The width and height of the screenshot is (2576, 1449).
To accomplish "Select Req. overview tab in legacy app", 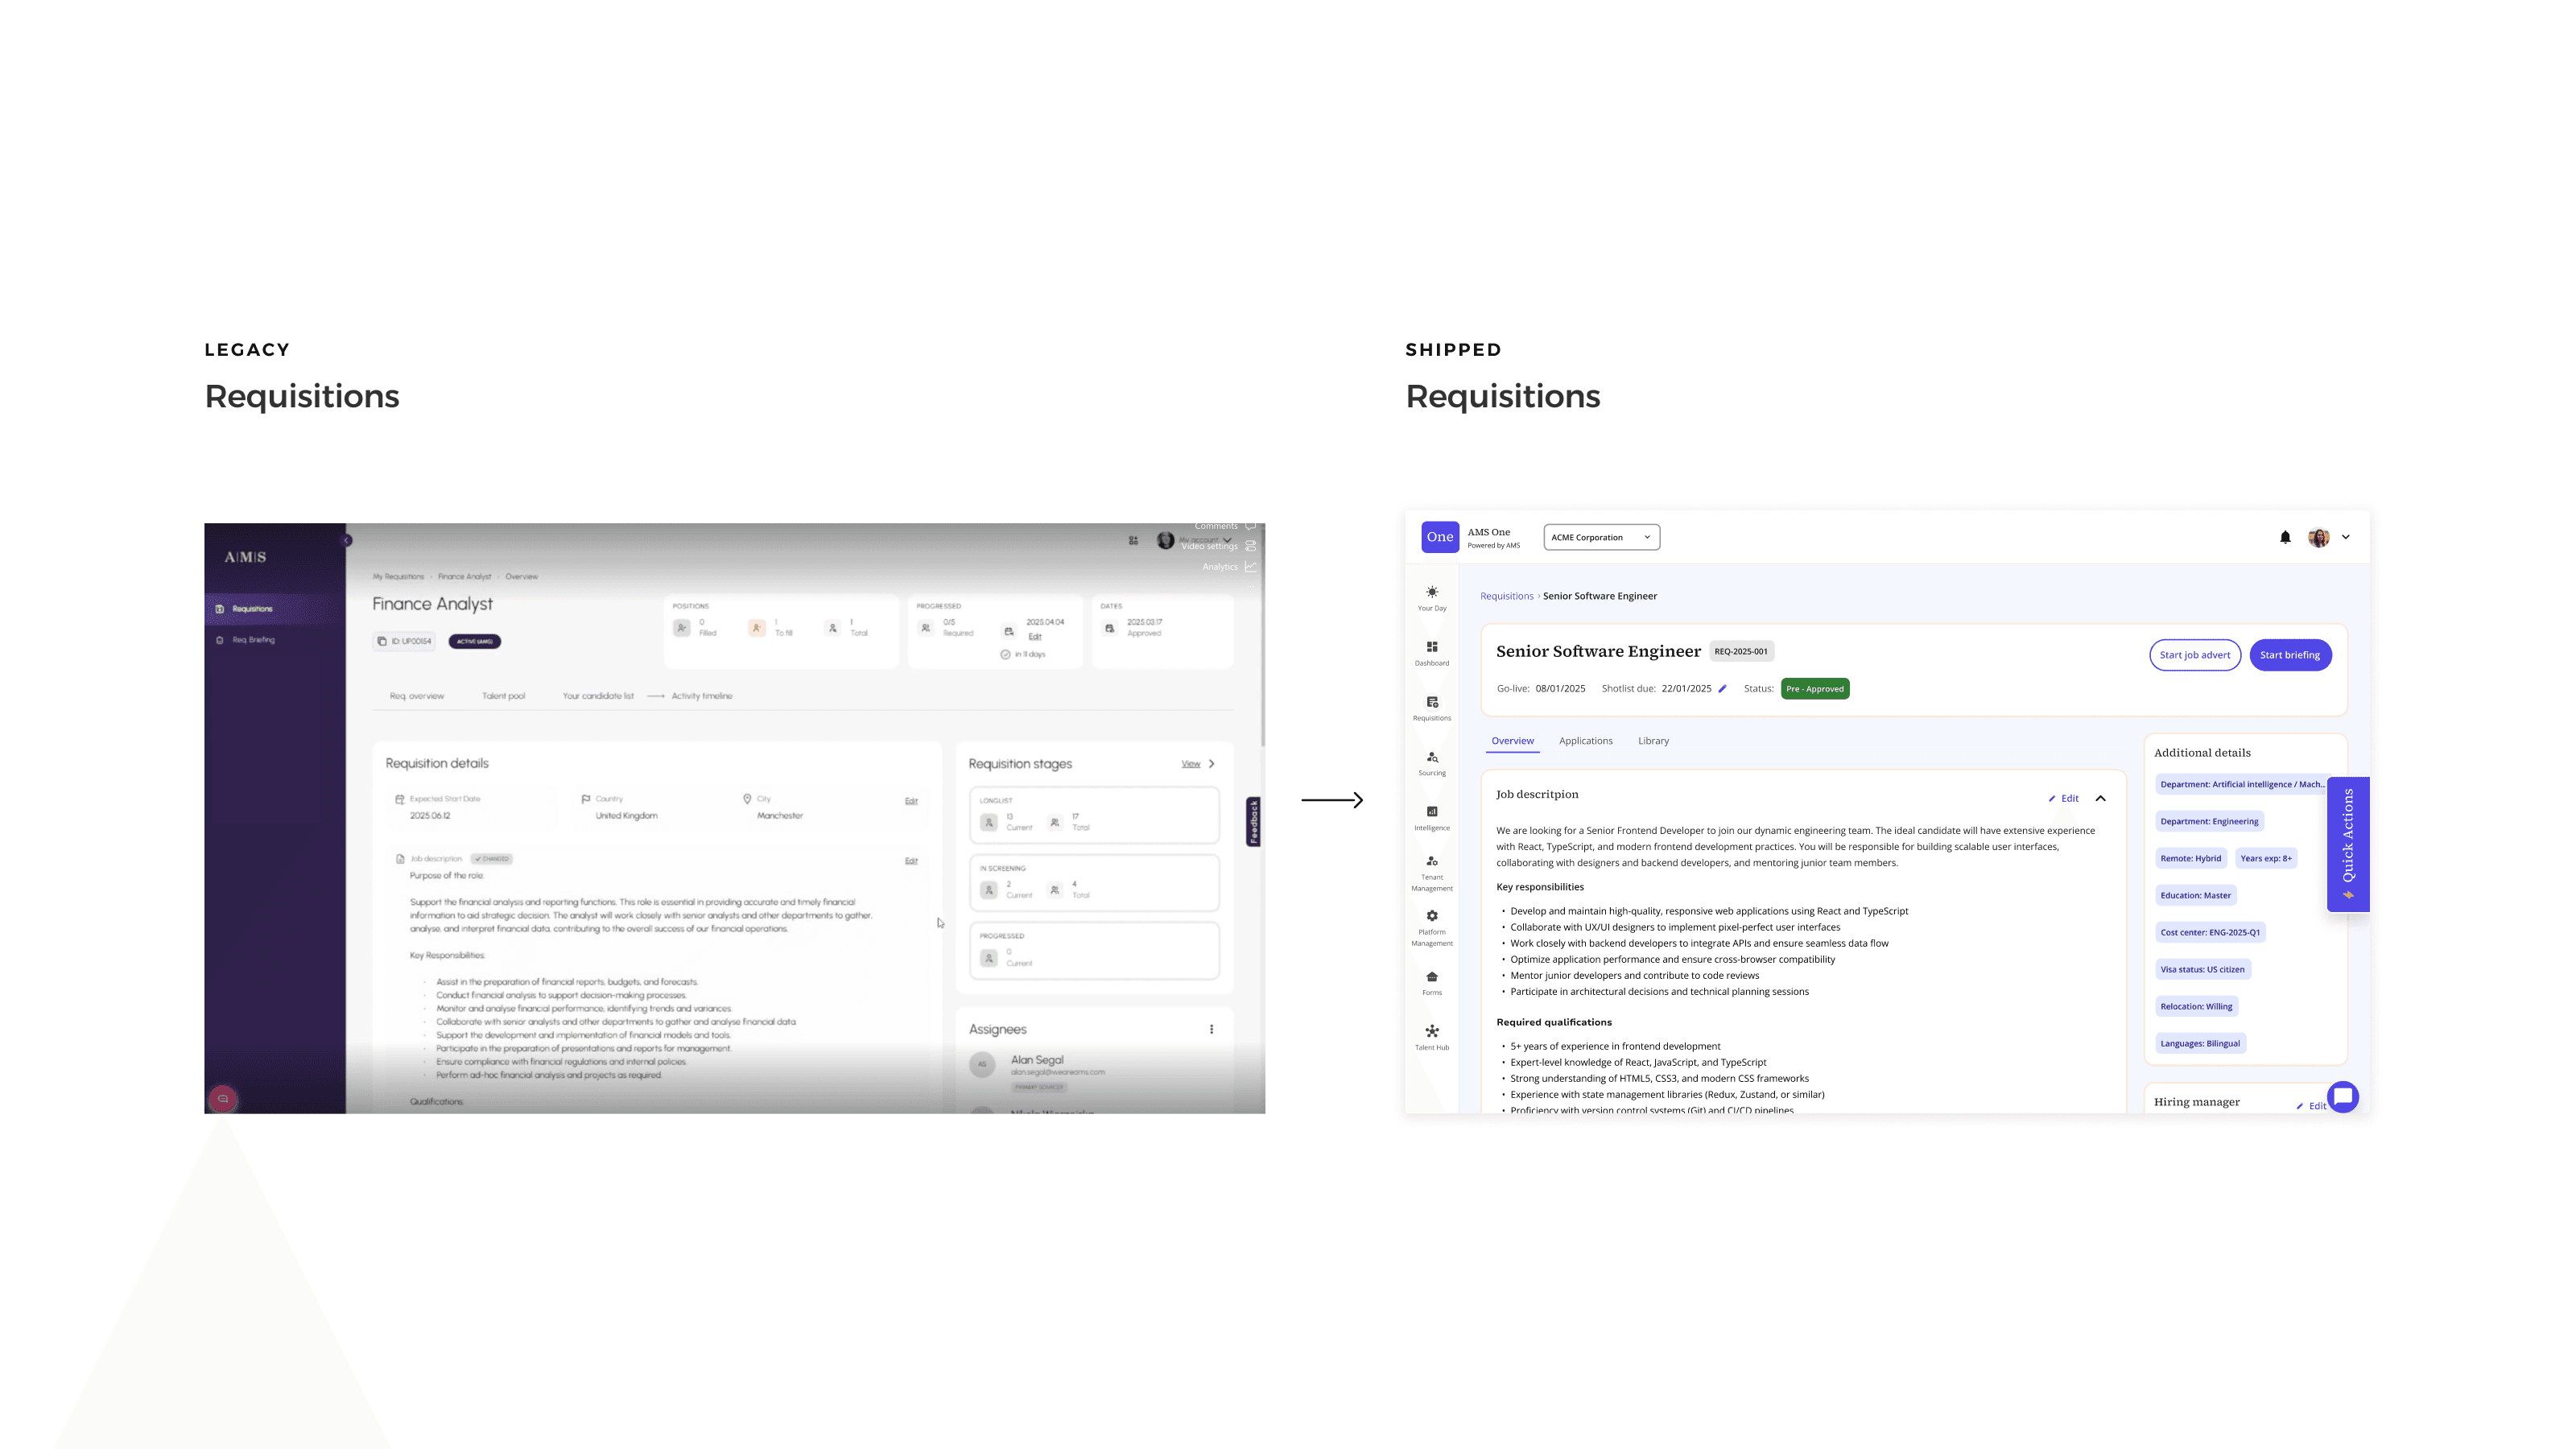I will [417, 696].
